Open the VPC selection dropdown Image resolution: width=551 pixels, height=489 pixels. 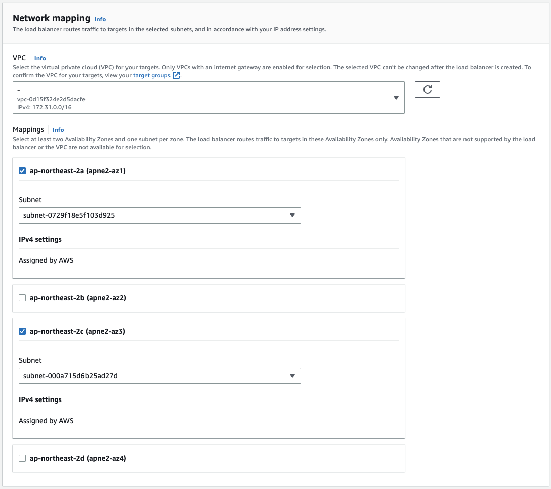pos(208,98)
